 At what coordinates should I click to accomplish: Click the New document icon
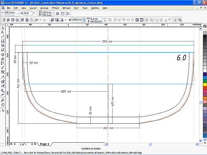pyautogui.click(x=4, y=20)
